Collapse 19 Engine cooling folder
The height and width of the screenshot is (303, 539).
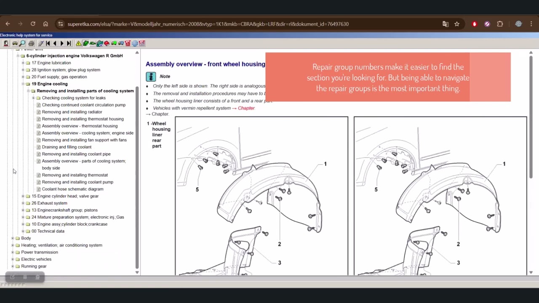(x=23, y=84)
